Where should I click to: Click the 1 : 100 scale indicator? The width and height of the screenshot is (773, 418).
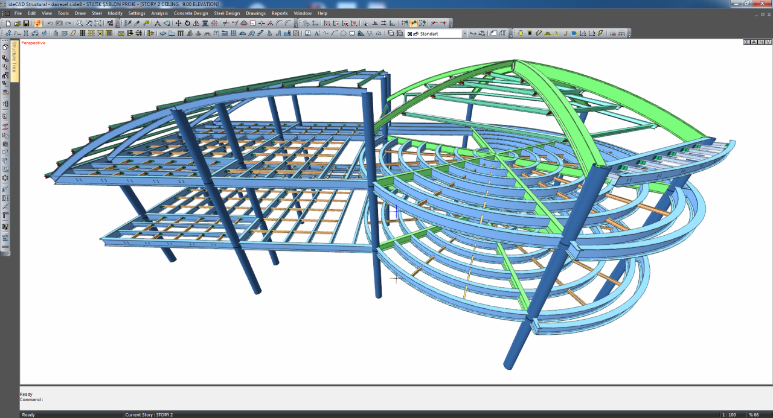tap(729, 415)
